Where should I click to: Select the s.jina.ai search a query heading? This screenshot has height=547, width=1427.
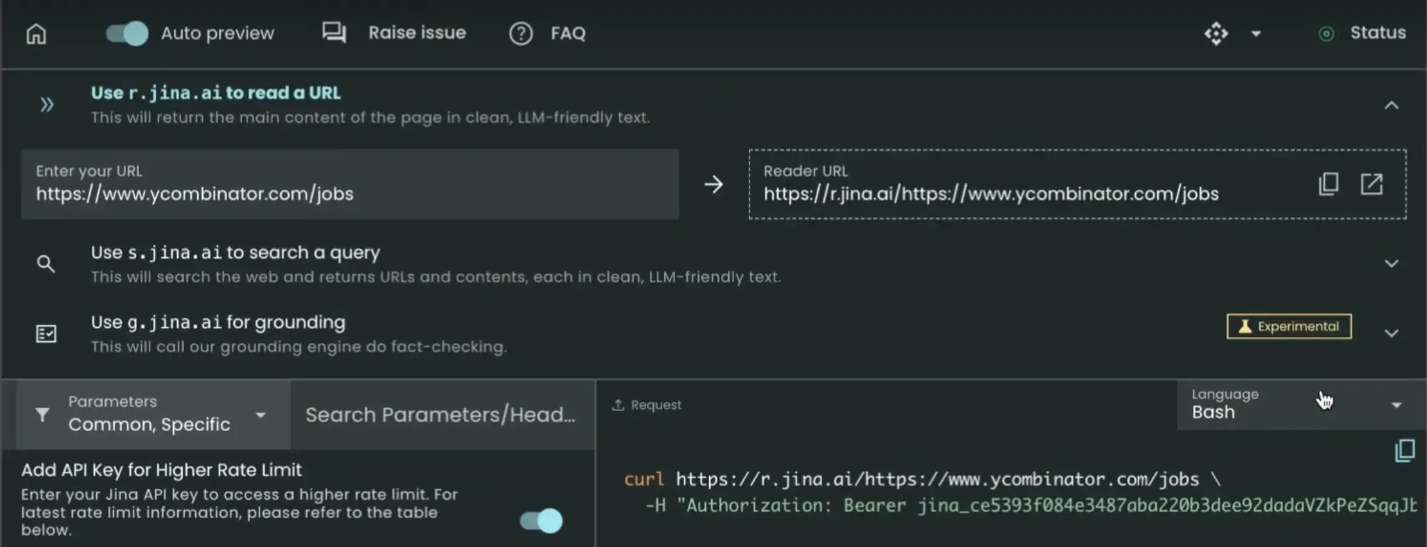coord(235,252)
